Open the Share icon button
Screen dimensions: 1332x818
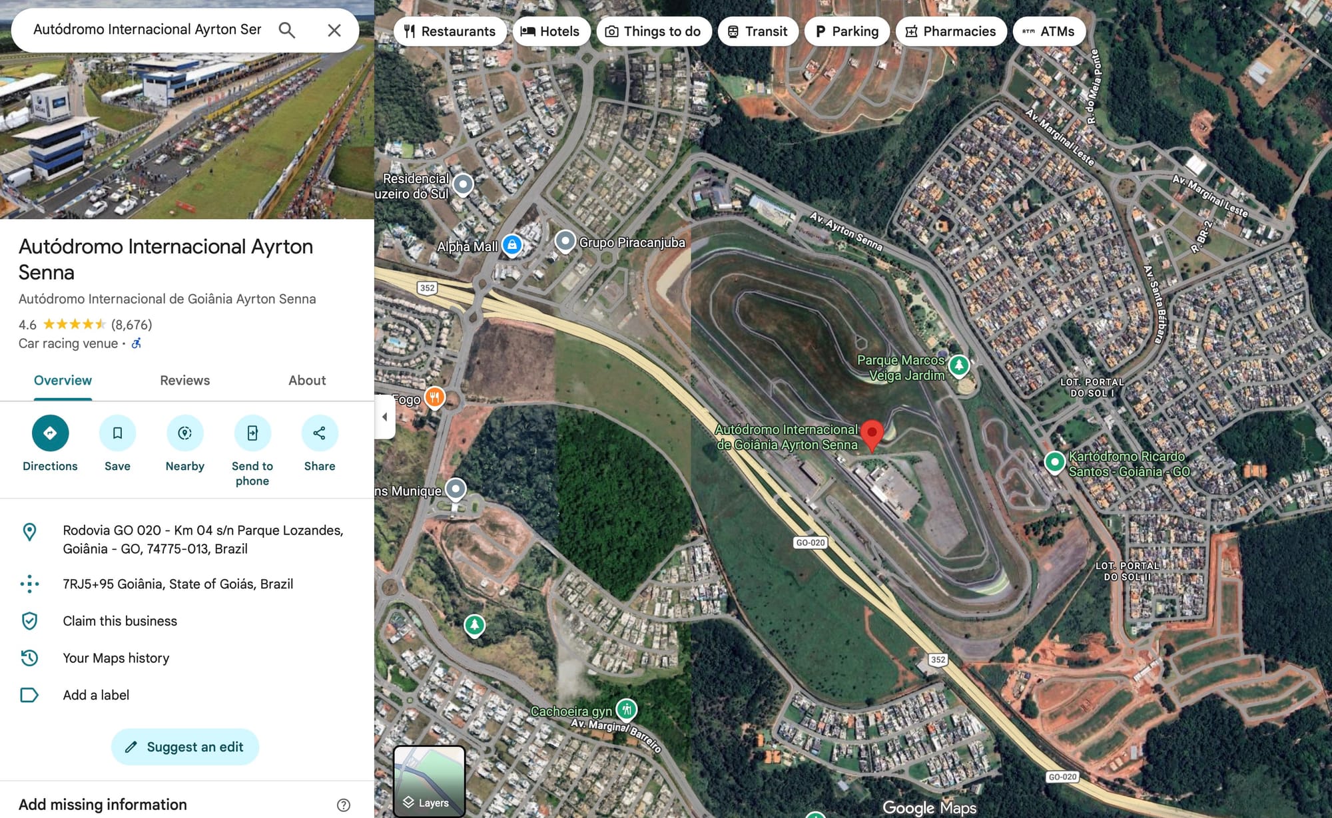[320, 433]
